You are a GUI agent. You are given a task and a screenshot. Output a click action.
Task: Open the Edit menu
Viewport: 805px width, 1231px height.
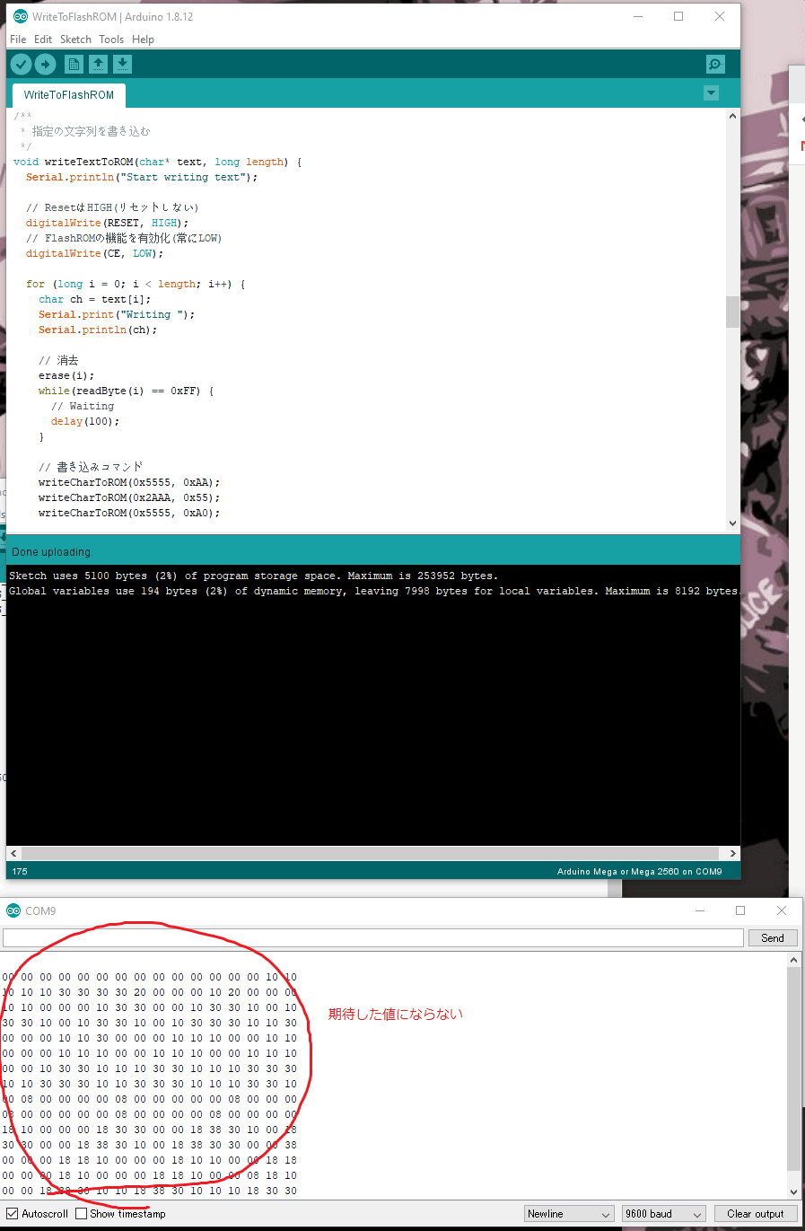coord(43,40)
